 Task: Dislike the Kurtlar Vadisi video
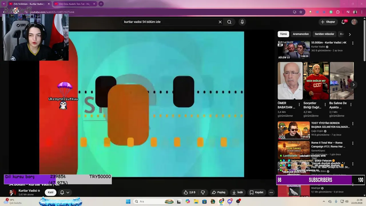203,192
